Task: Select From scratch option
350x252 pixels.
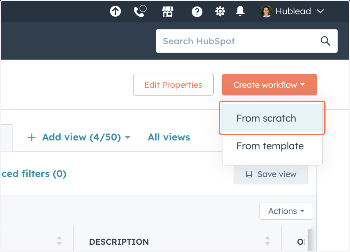Action: pyautogui.click(x=272, y=118)
